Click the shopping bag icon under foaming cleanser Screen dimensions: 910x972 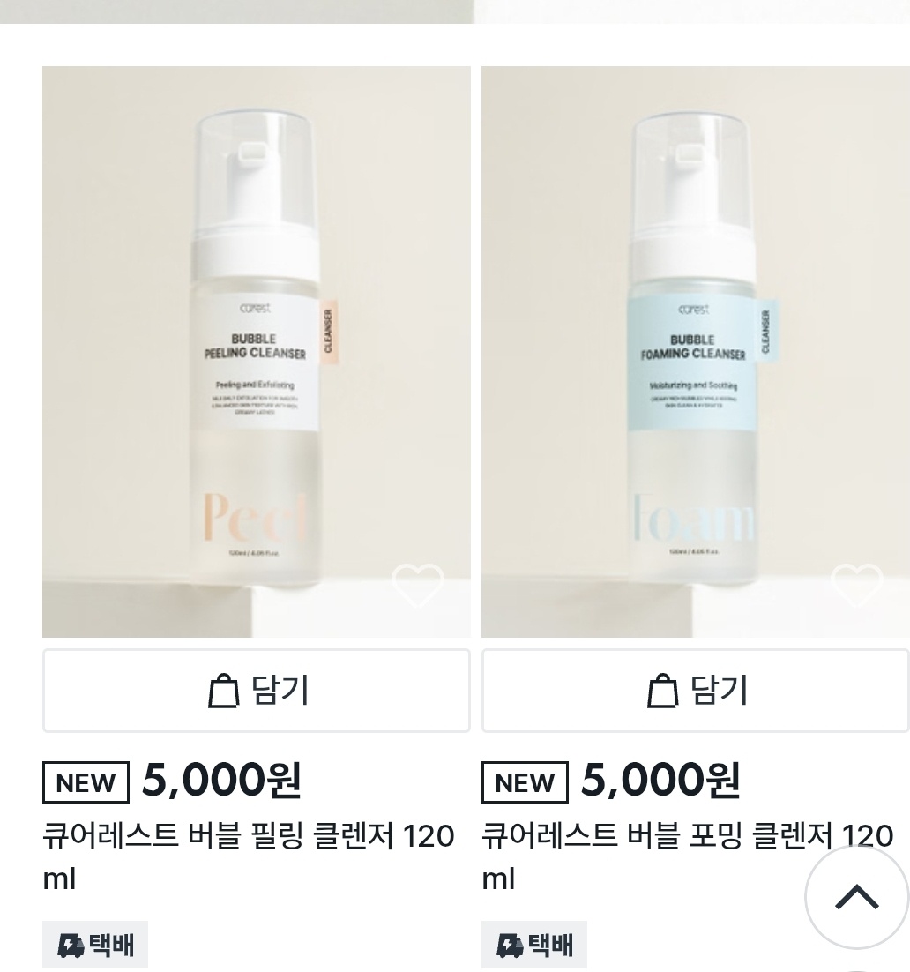[x=663, y=691]
